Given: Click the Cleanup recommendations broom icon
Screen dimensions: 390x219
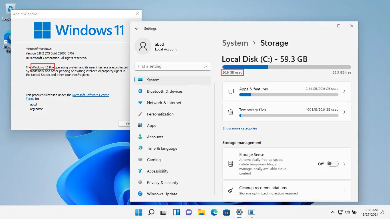Looking at the screenshot, I should [231, 190].
